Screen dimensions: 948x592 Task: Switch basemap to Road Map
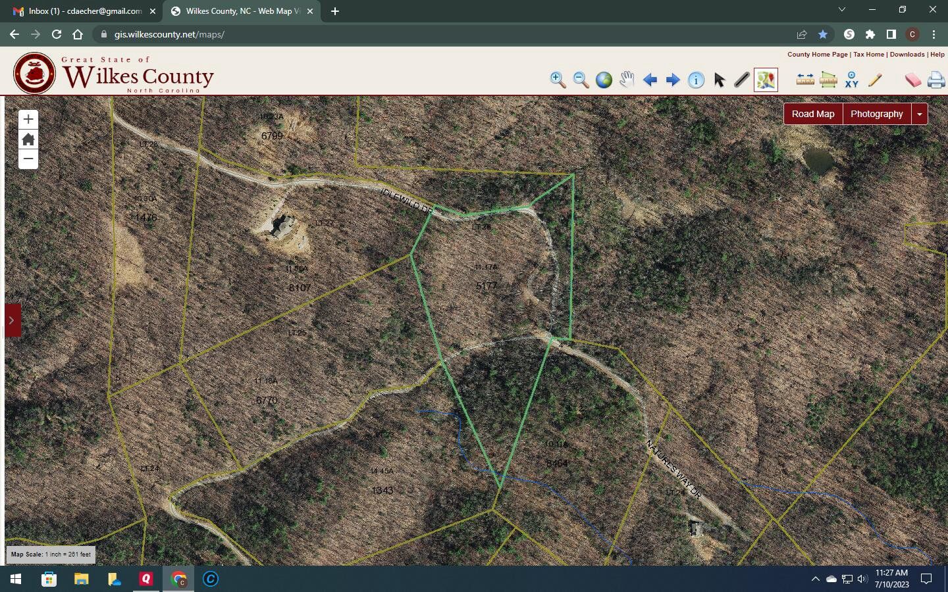813,114
